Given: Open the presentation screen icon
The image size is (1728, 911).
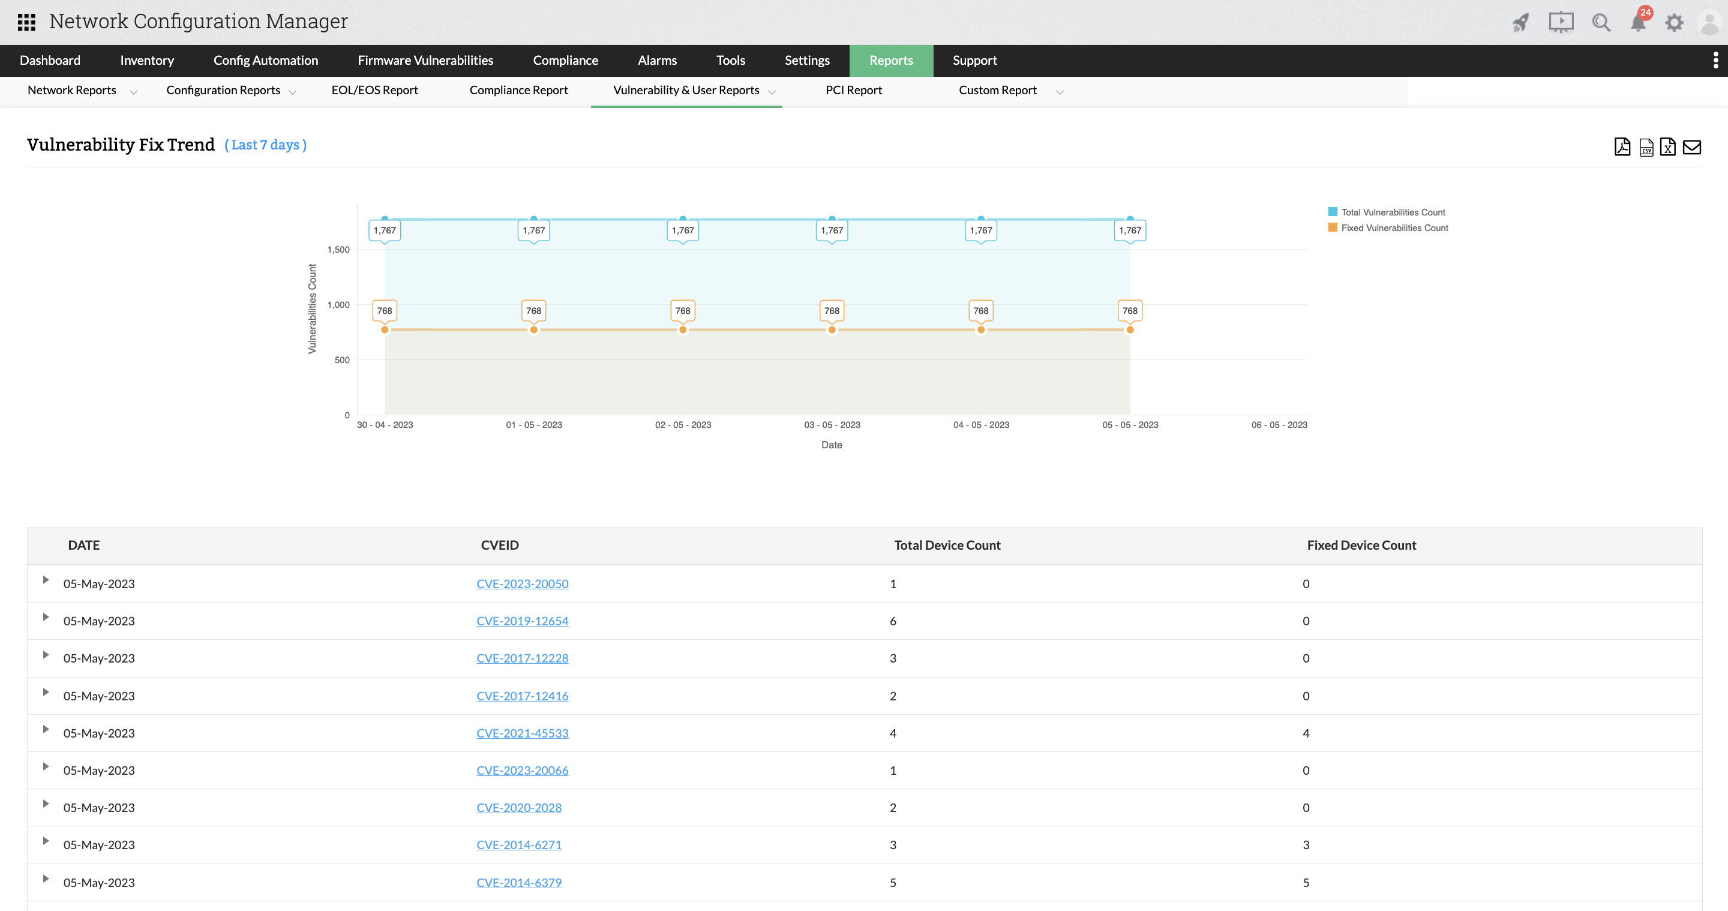Looking at the screenshot, I should click(x=1561, y=22).
